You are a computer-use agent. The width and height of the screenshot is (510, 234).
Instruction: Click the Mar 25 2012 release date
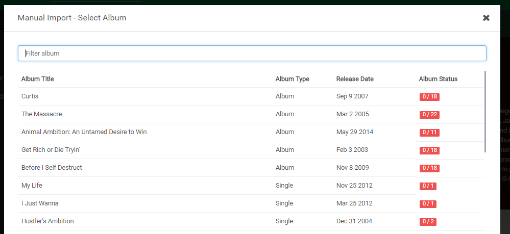(x=354, y=203)
